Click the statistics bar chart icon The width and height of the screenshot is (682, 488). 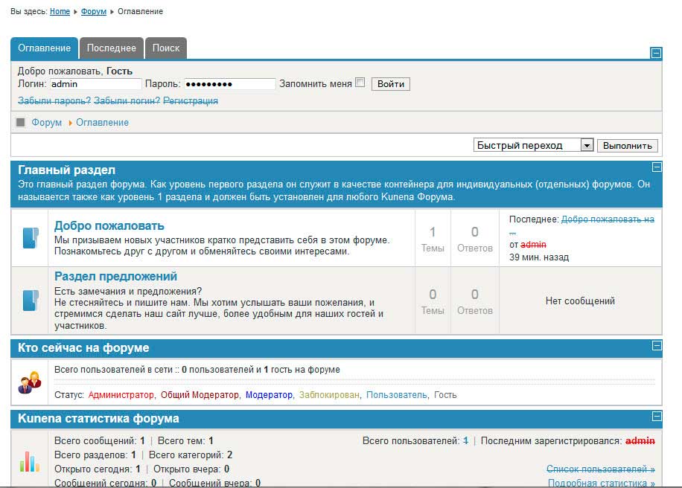(x=30, y=461)
